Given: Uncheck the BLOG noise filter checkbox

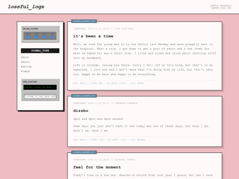Looking at the screenshot, I should pos(28,37).
